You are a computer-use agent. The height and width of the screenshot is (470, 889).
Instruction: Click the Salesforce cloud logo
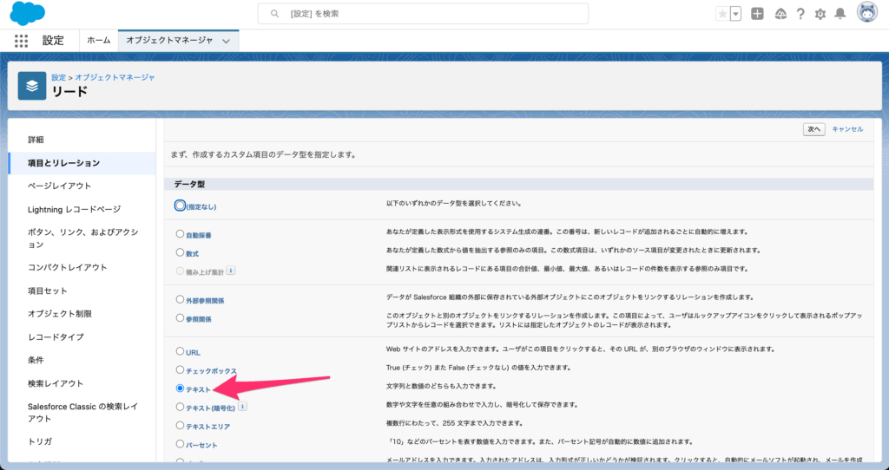click(28, 14)
